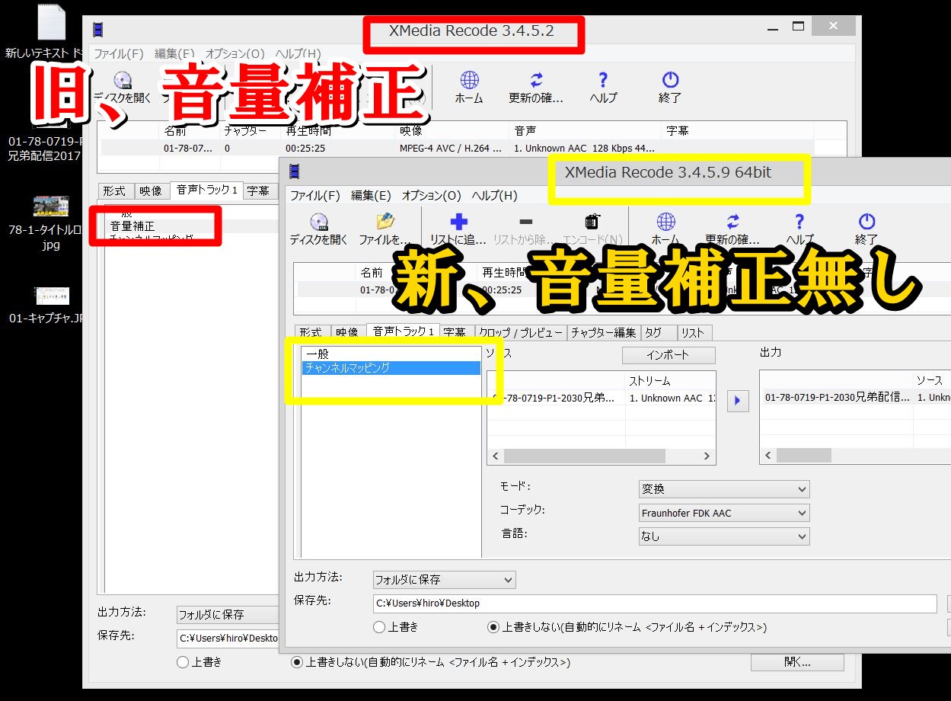Screen dimensions: 951x701
Task: Select 一般 item in 3.4.5.9 window
Action: pyautogui.click(x=391, y=354)
